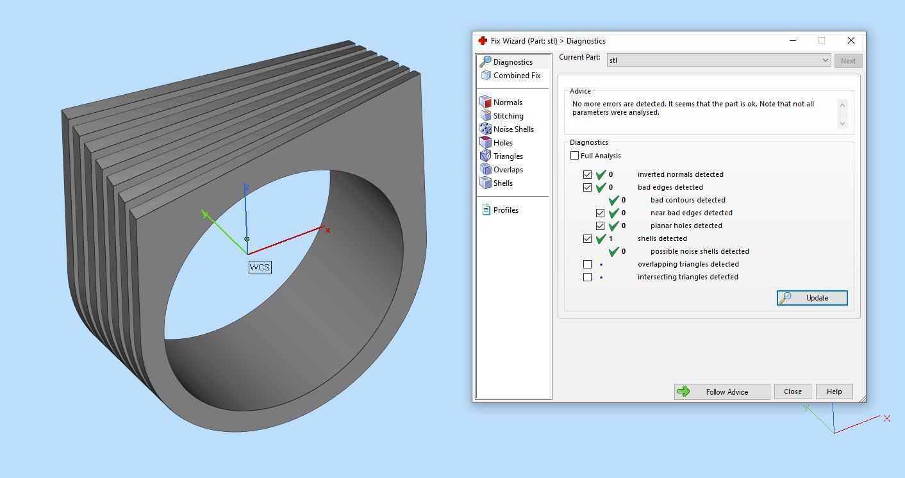The height and width of the screenshot is (478, 905).
Task: Select the Stitching fix step icon
Action: pos(486,115)
